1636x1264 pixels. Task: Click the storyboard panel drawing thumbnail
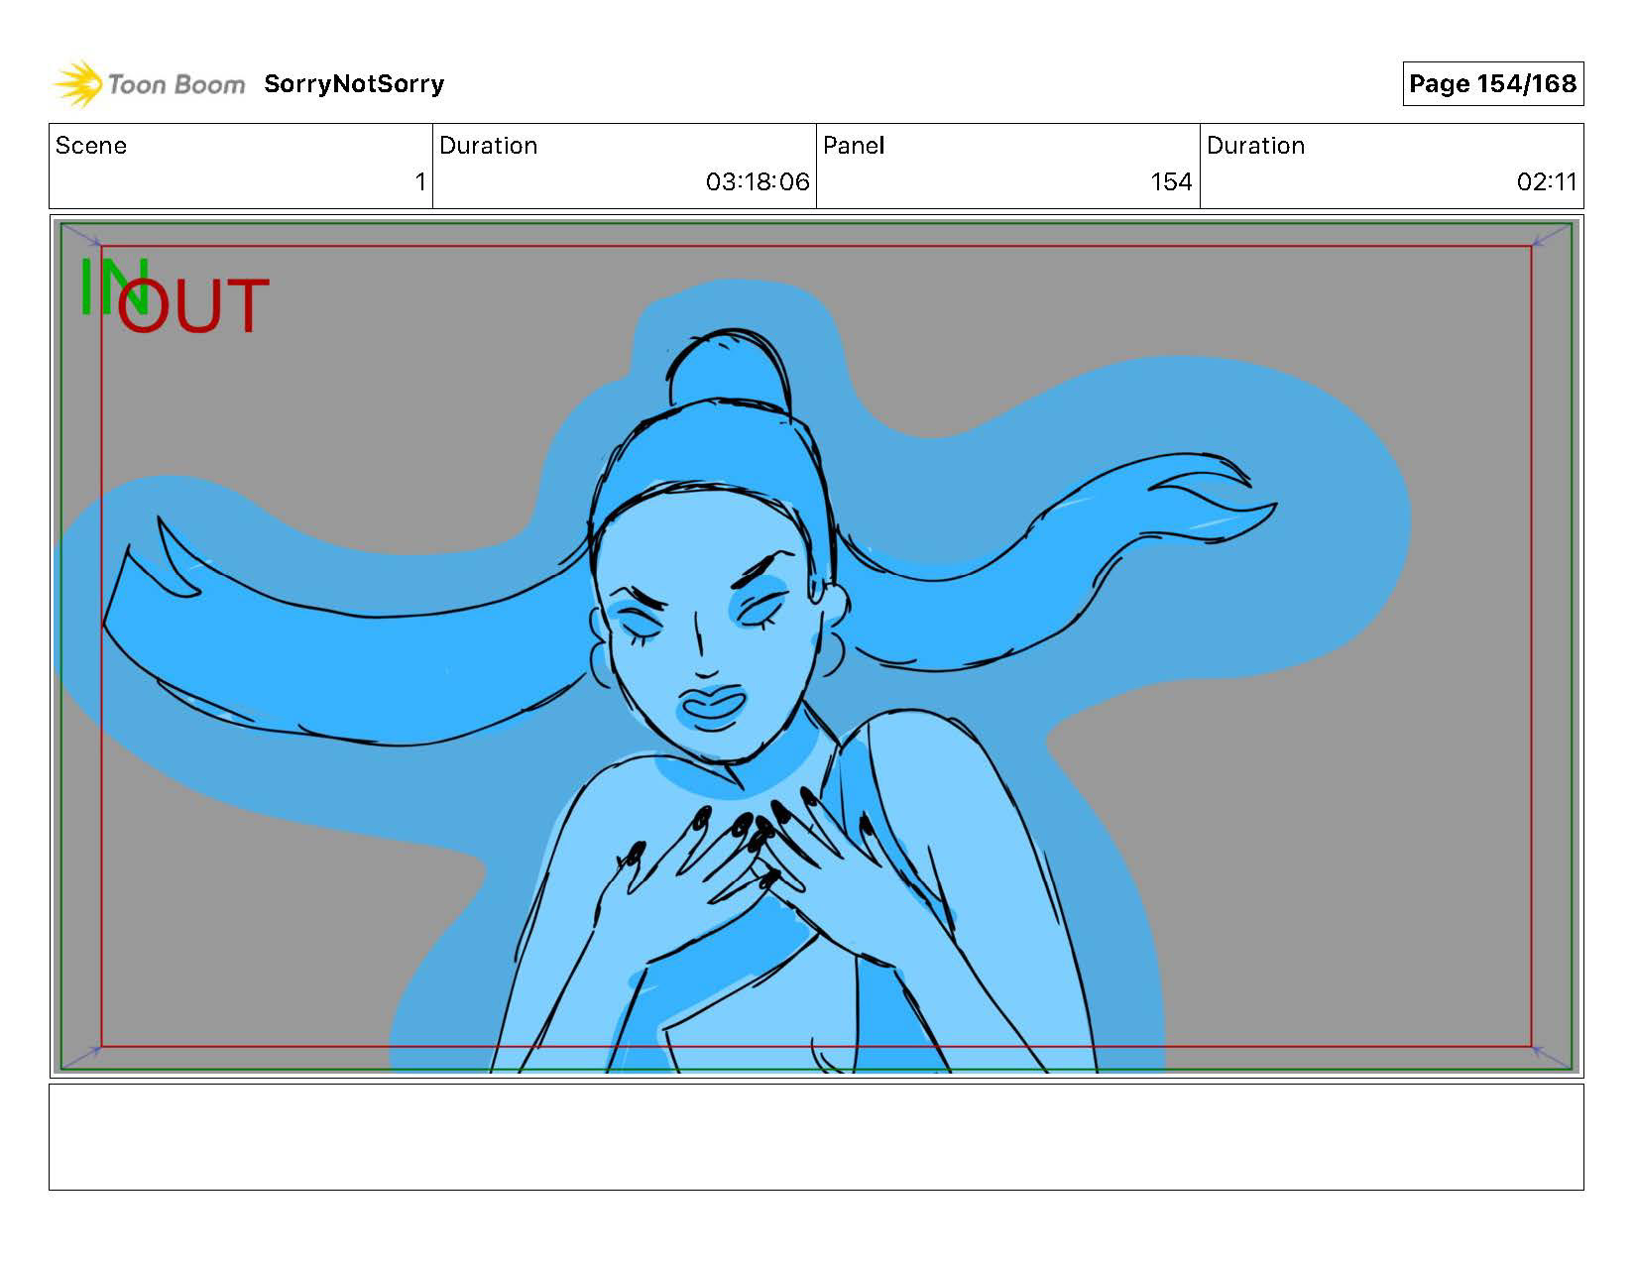pyautogui.click(x=816, y=646)
